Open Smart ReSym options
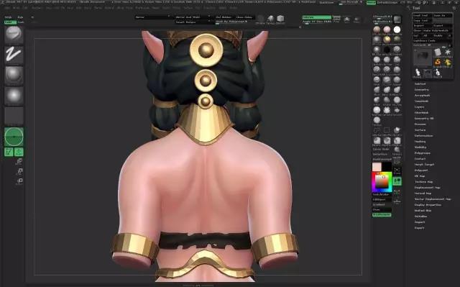Screen dimensions: 460x287 click(x=193, y=22)
